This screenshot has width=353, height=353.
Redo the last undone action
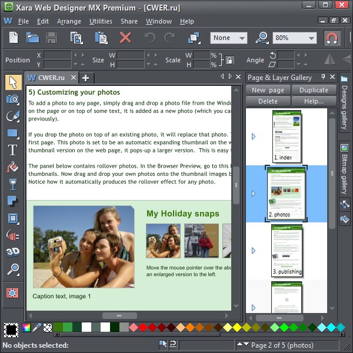[x=169, y=38]
